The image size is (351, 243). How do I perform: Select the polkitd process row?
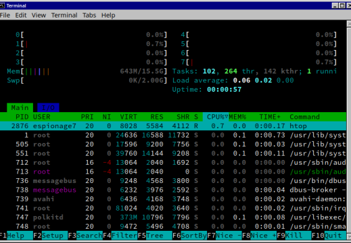click(x=173, y=217)
